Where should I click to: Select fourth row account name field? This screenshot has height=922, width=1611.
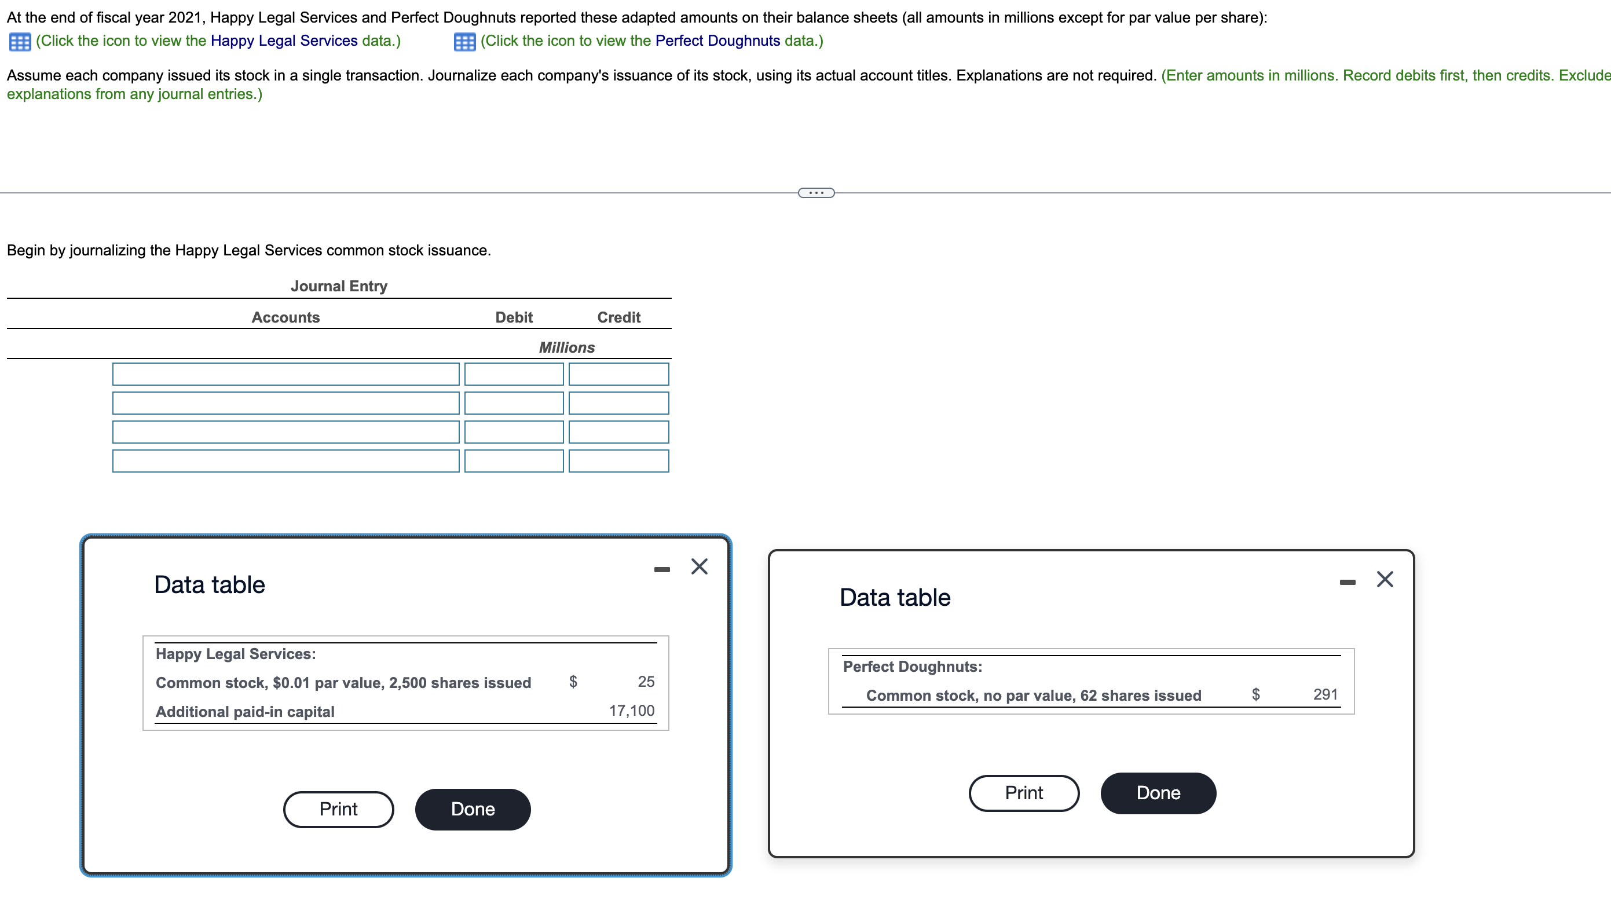coord(285,460)
